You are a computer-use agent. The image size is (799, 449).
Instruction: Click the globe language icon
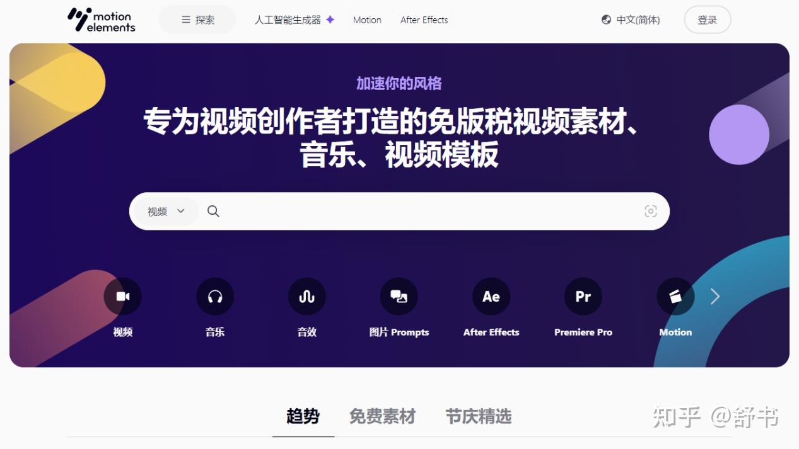606,20
